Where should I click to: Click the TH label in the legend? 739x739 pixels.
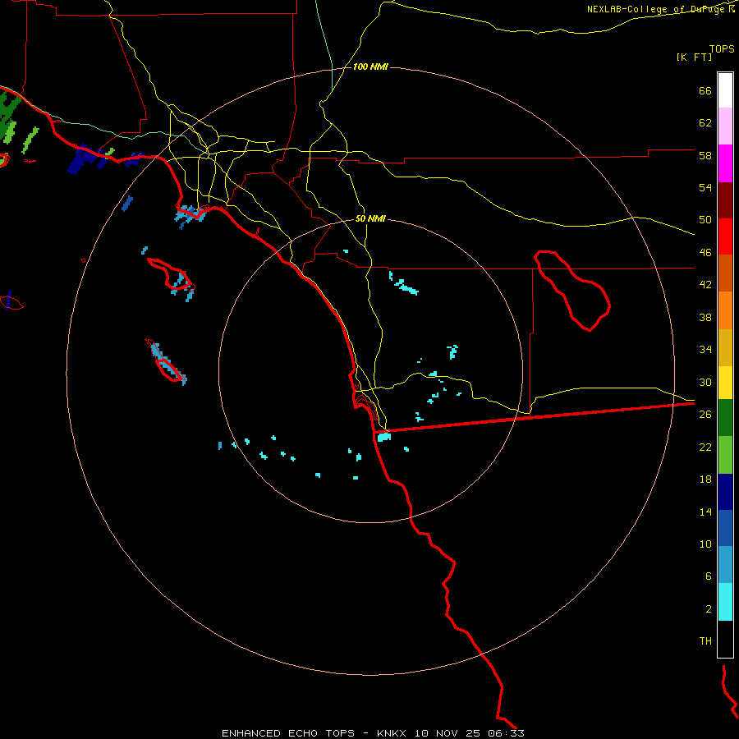[705, 640]
